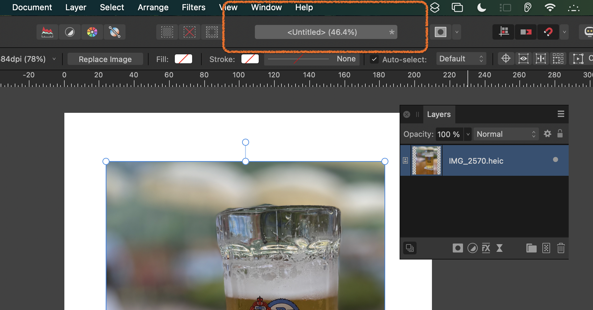Open the Select menu

(112, 7)
